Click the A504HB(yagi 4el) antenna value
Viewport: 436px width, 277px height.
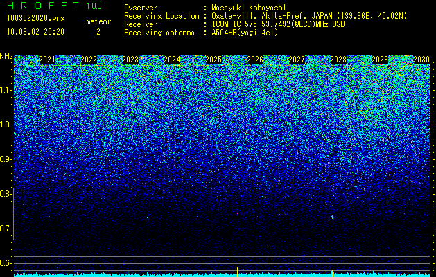point(245,33)
